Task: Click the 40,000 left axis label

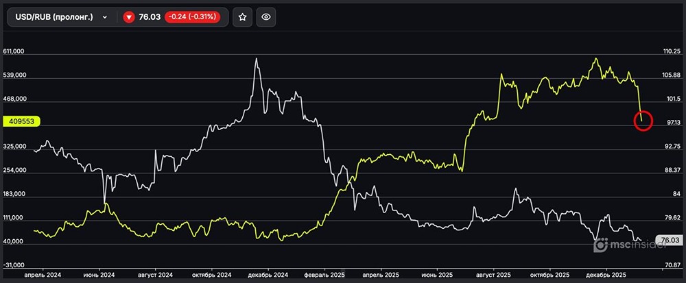Action: tap(12, 241)
